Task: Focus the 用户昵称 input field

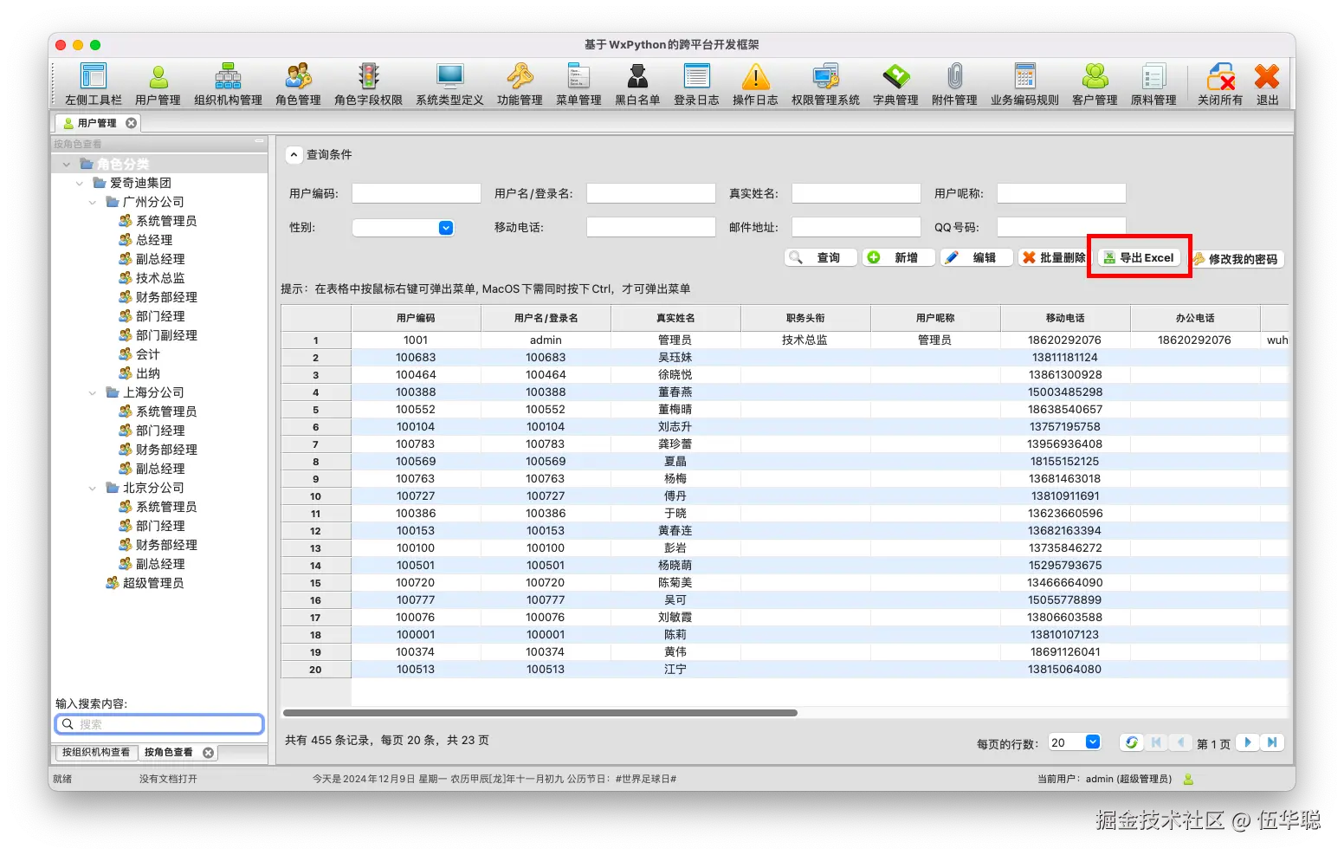Action: point(1062,193)
